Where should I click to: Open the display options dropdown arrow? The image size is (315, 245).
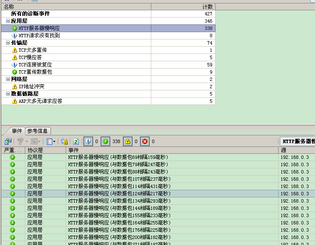[x=54, y=142]
